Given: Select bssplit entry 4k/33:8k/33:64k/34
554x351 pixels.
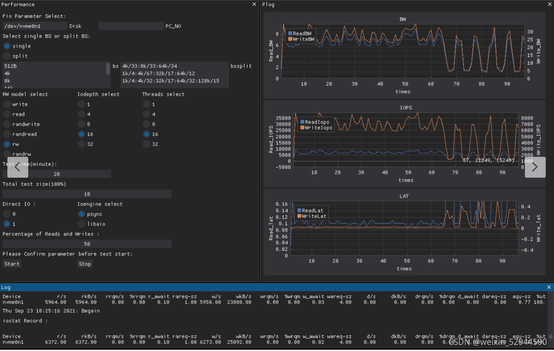Looking at the screenshot, I should (174, 66).
